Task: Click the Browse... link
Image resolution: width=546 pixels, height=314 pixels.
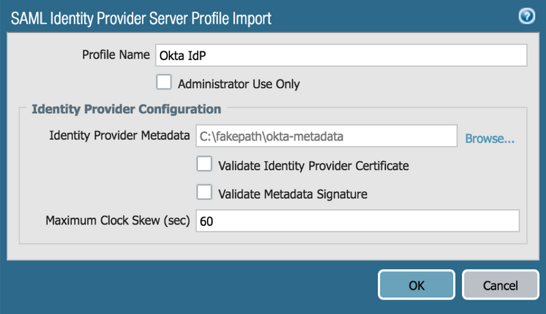Action: click(x=489, y=139)
